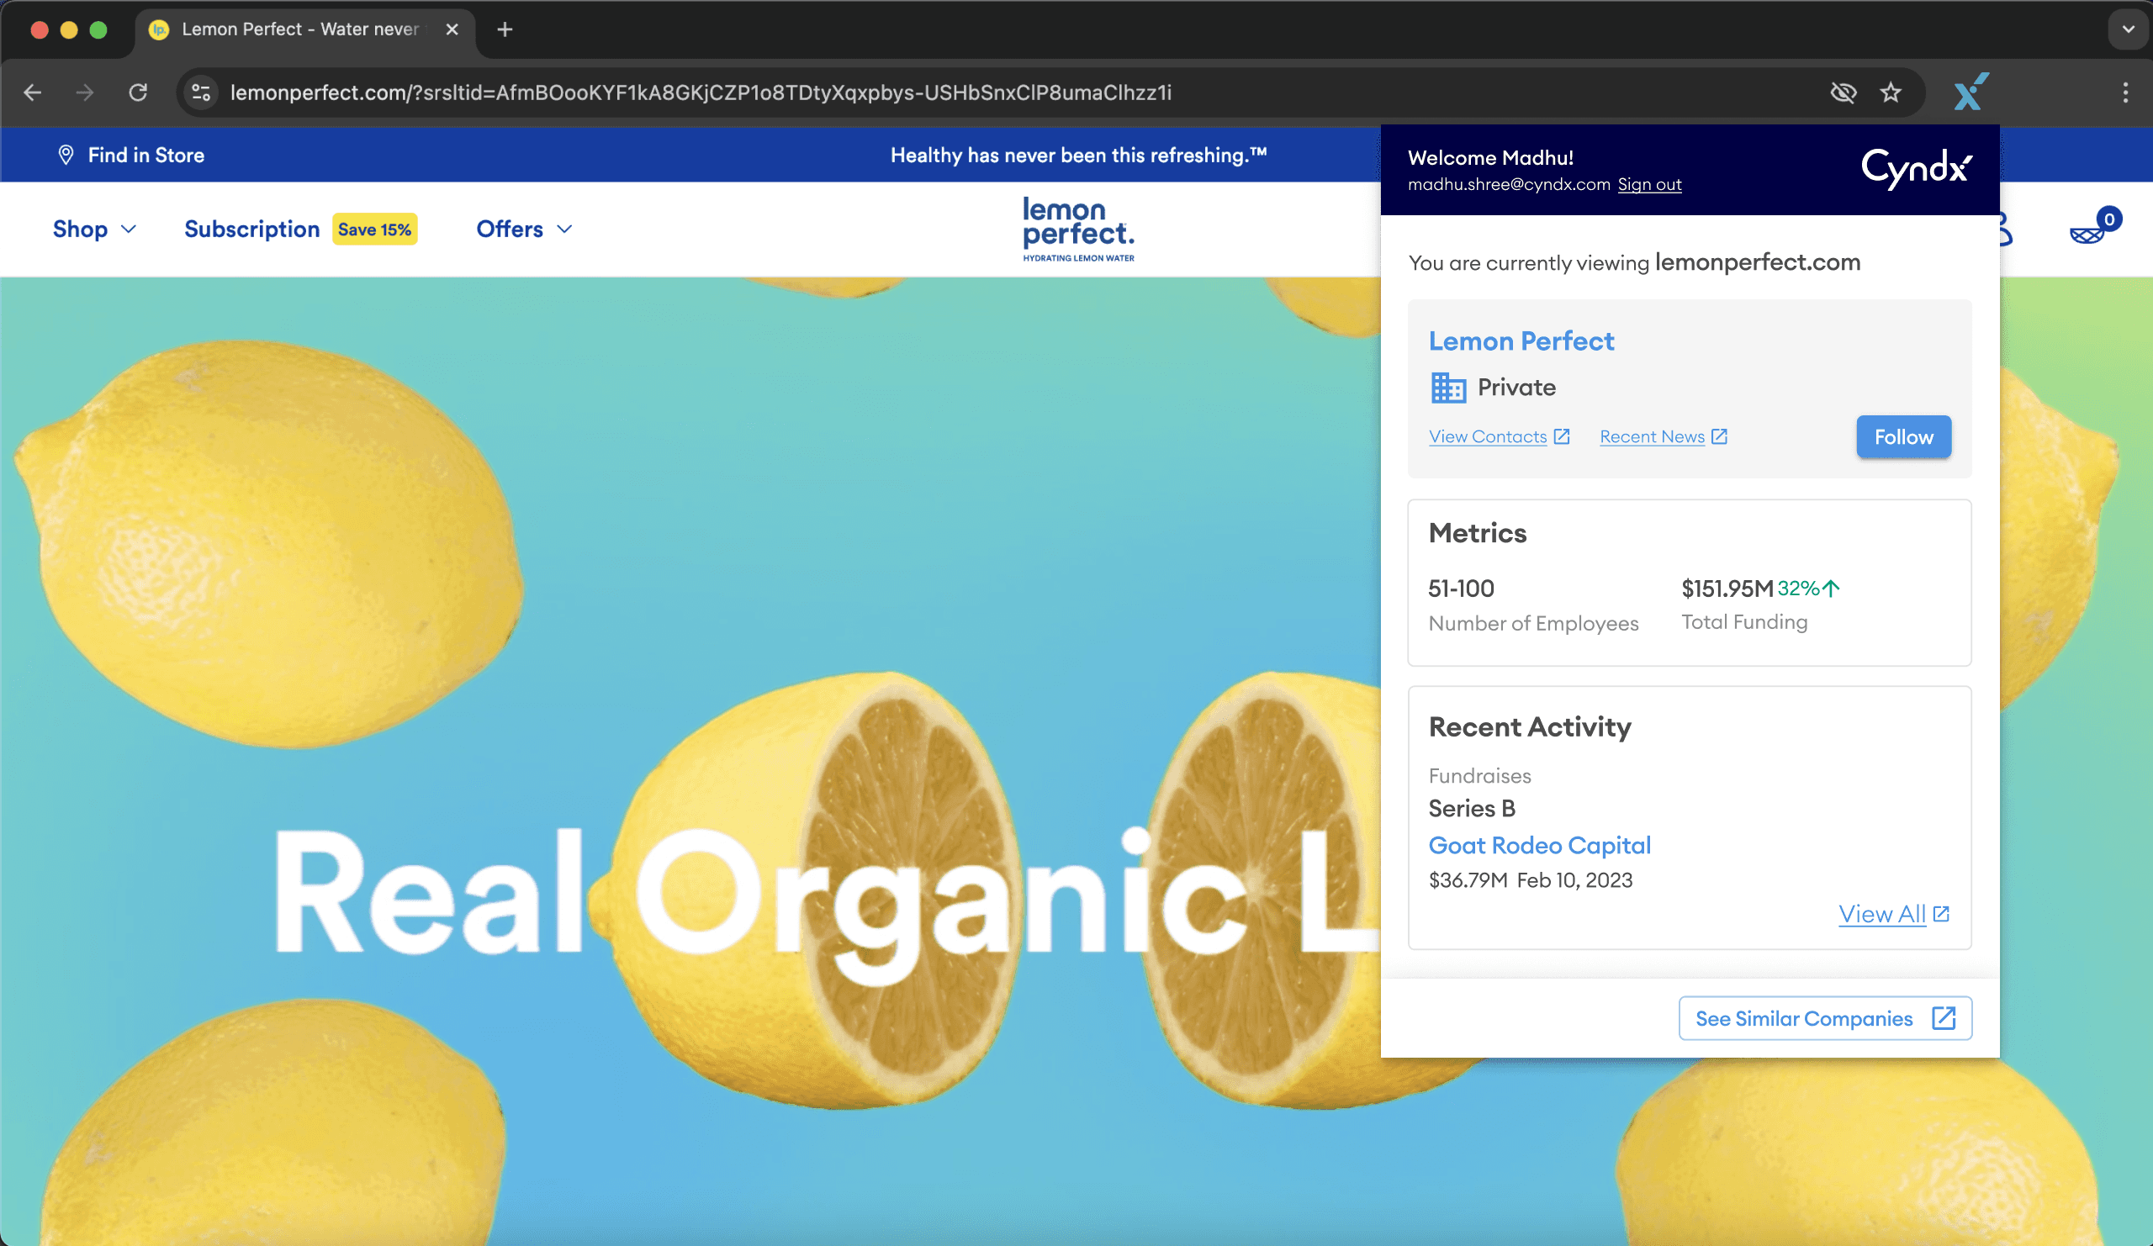Select the Lemon Perfect browser tab
The width and height of the screenshot is (2153, 1246).
point(304,30)
